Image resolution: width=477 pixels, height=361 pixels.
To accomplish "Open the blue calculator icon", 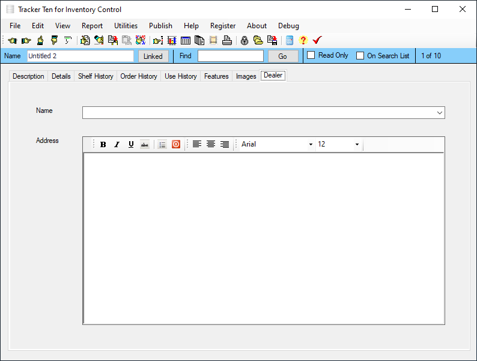I will tap(290, 40).
